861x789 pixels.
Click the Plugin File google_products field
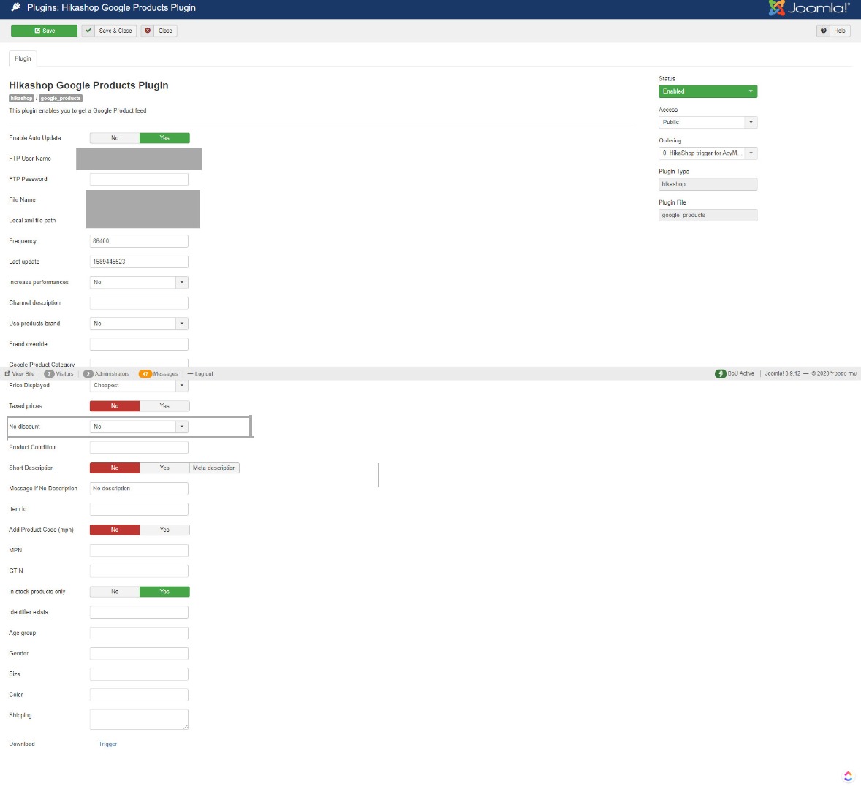708,215
